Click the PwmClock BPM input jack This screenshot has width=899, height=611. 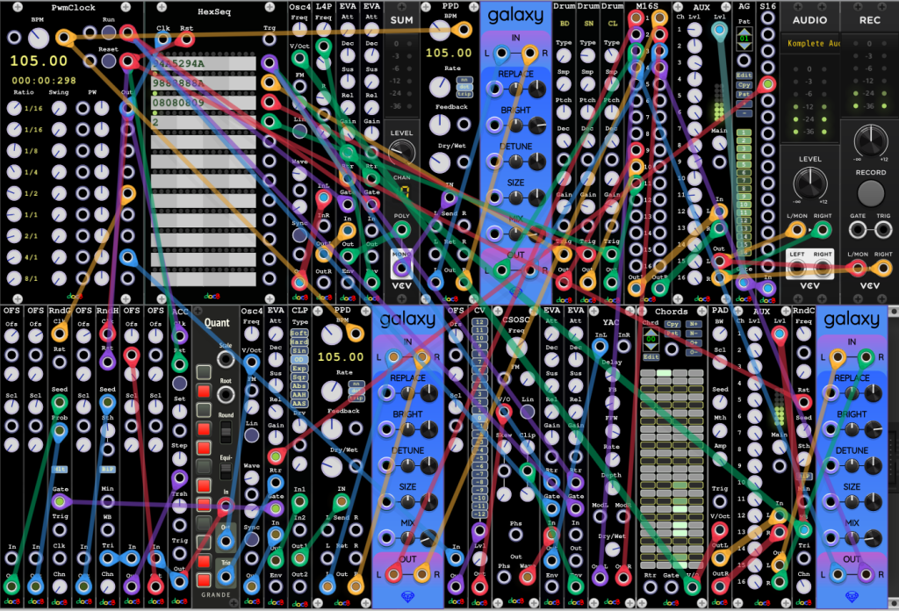(14, 38)
